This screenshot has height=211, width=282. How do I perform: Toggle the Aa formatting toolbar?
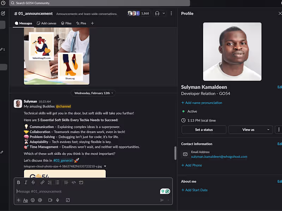(25, 200)
